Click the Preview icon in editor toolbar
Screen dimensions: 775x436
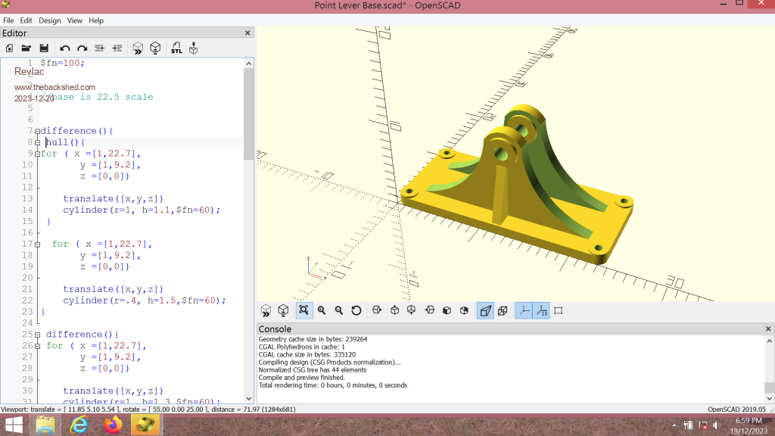click(x=138, y=48)
